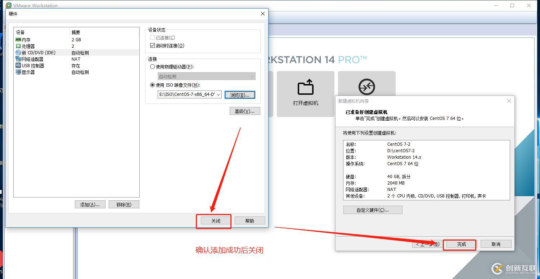Click the "40 GB, 拆分" hard disk value
The width and height of the screenshot is (540, 279).
[x=399, y=177]
